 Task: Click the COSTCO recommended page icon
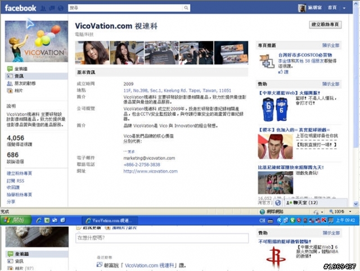point(267,61)
